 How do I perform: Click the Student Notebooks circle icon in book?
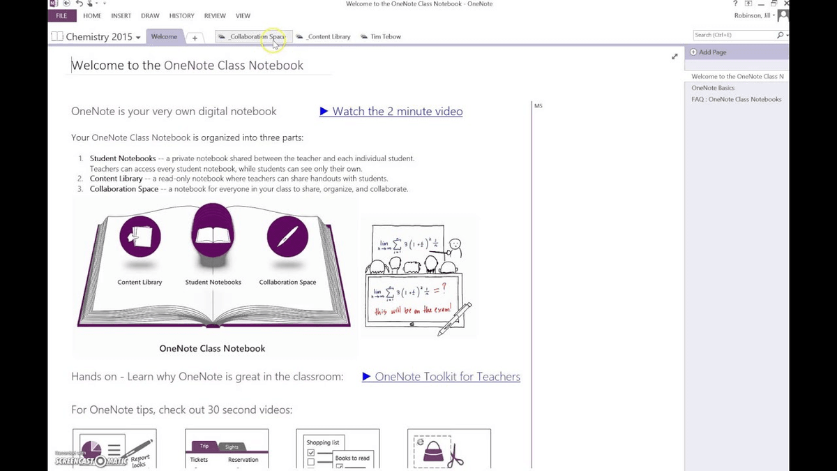tap(213, 230)
